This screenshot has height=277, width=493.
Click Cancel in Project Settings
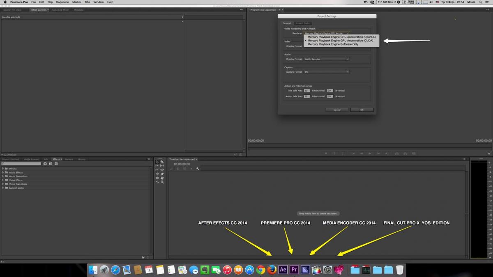pos(337,110)
